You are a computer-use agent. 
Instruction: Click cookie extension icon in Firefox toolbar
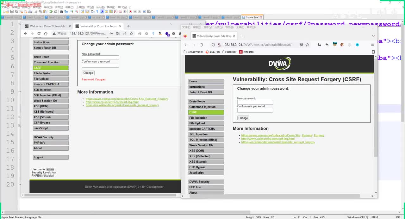[x=342, y=45]
